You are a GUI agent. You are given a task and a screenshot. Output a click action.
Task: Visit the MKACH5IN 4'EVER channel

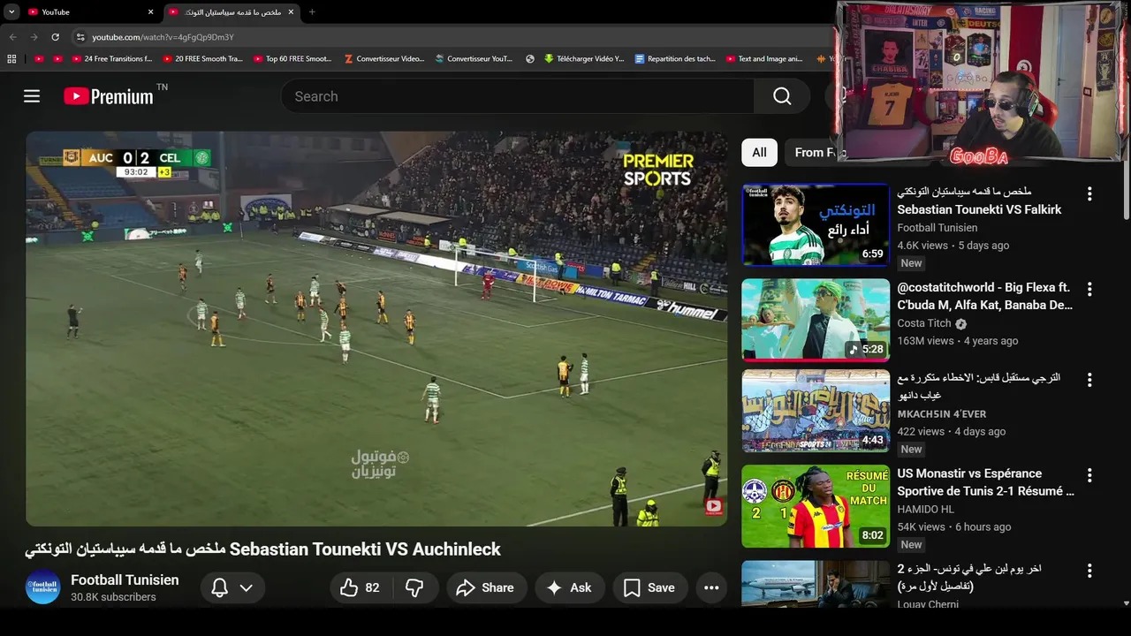[941, 414]
